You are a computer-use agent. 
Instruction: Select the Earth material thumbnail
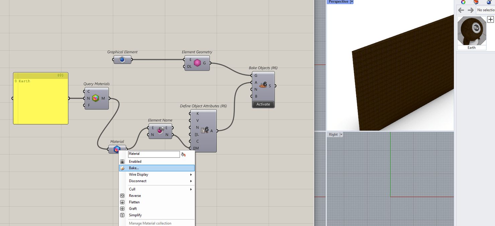pos(472,31)
